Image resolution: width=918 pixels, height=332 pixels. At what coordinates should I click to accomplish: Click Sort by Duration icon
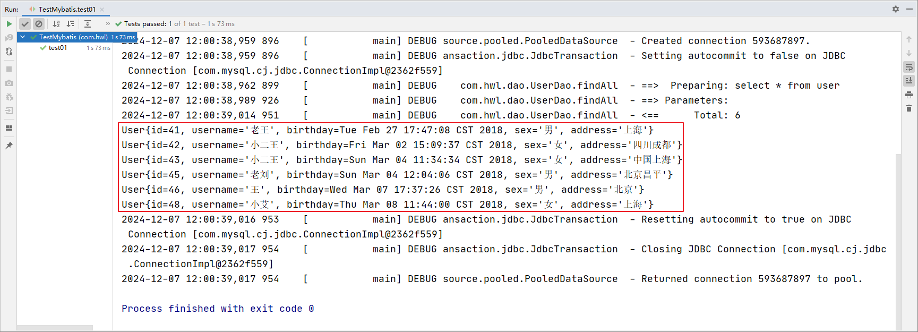coord(70,24)
